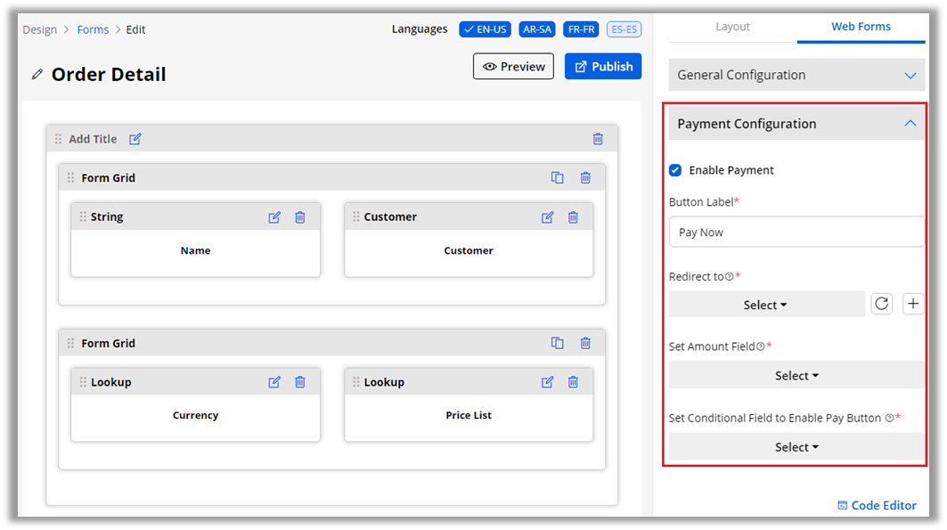This screenshot has height=530, width=947.
Task: Click the Publish button
Action: [x=603, y=67]
